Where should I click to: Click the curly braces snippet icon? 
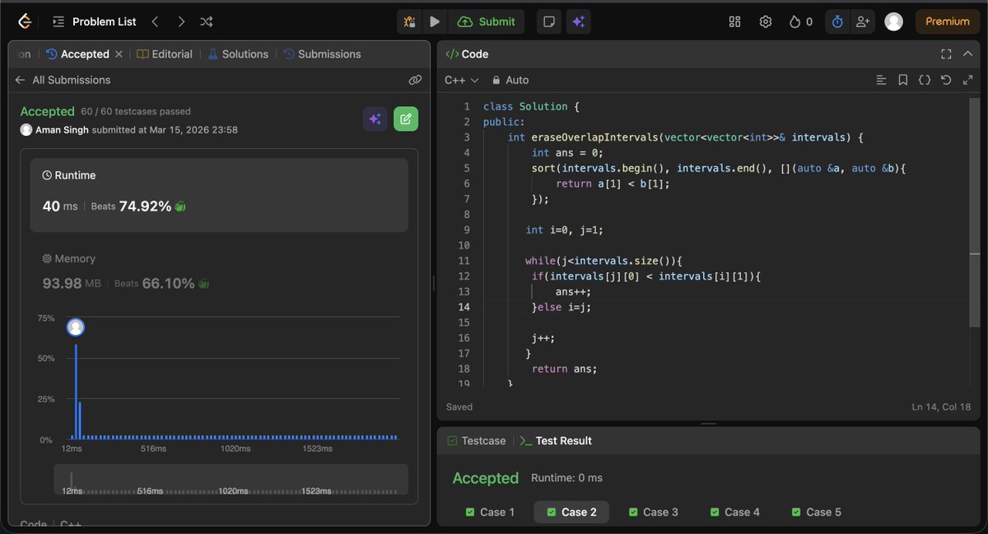[924, 80]
